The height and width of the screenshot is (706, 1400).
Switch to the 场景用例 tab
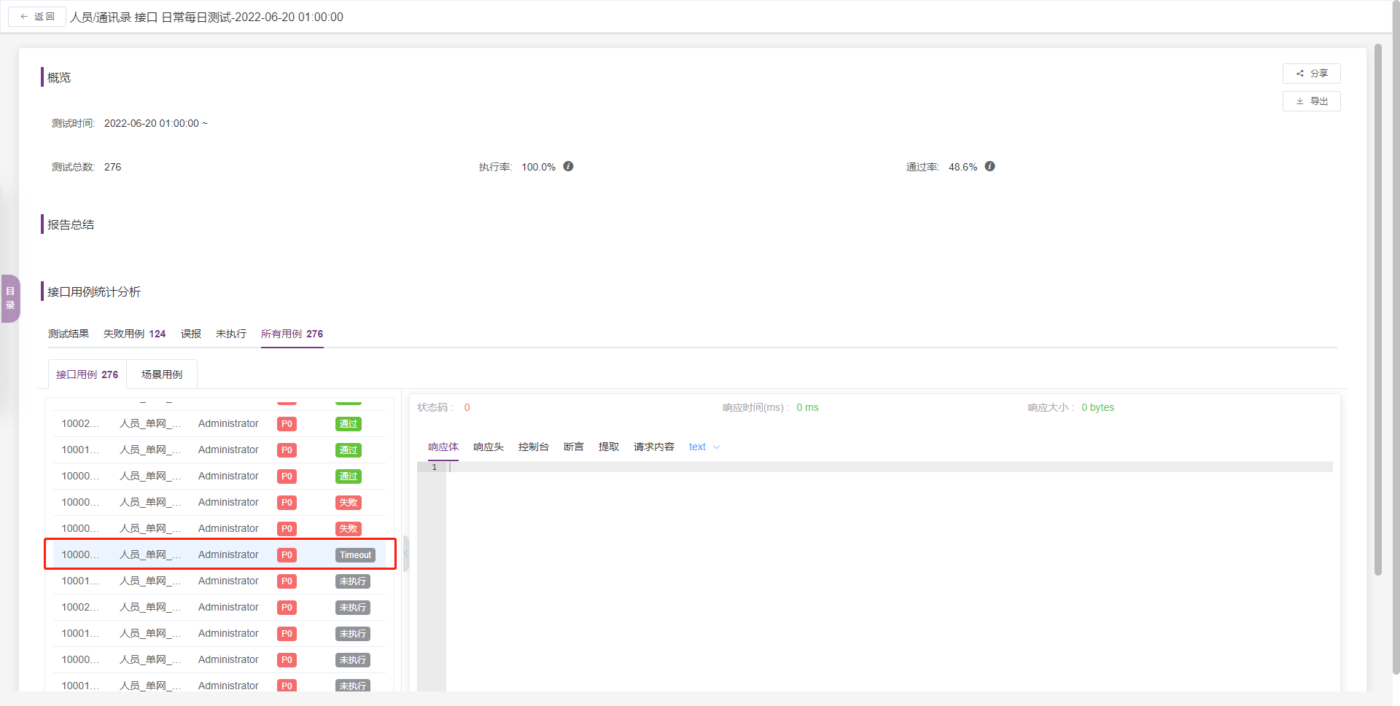point(162,374)
